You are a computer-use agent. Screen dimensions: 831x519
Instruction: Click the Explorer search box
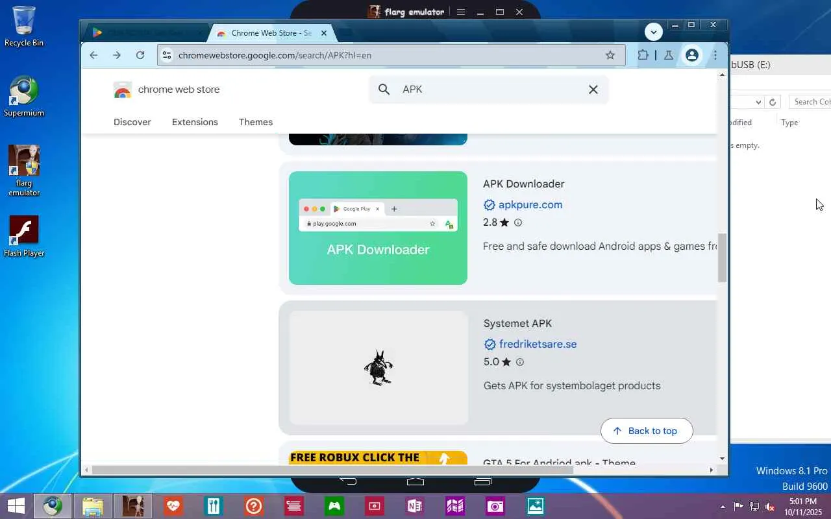(810, 102)
